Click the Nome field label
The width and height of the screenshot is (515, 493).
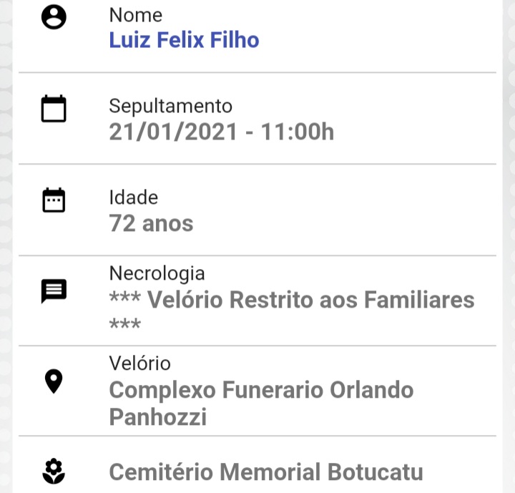pyautogui.click(x=136, y=15)
